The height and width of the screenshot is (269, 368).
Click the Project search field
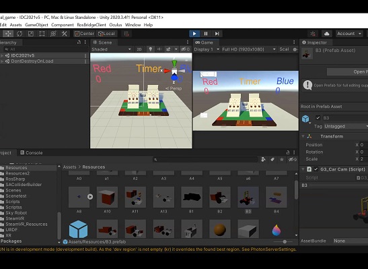pos(206,160)
